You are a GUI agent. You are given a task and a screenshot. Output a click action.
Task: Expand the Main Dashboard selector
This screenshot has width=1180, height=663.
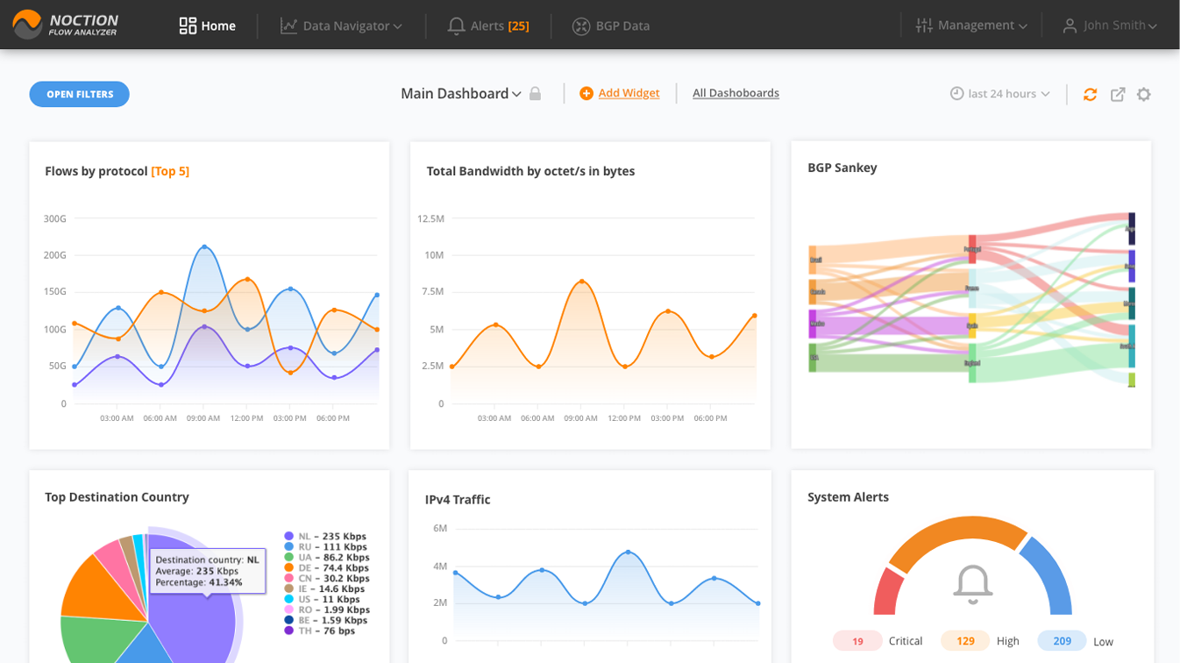[461, 93]
